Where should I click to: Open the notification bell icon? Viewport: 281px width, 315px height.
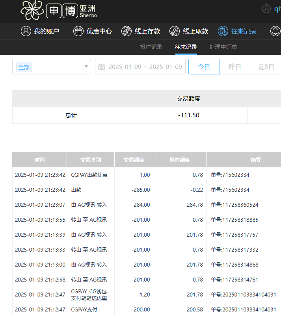coord(275,31)
